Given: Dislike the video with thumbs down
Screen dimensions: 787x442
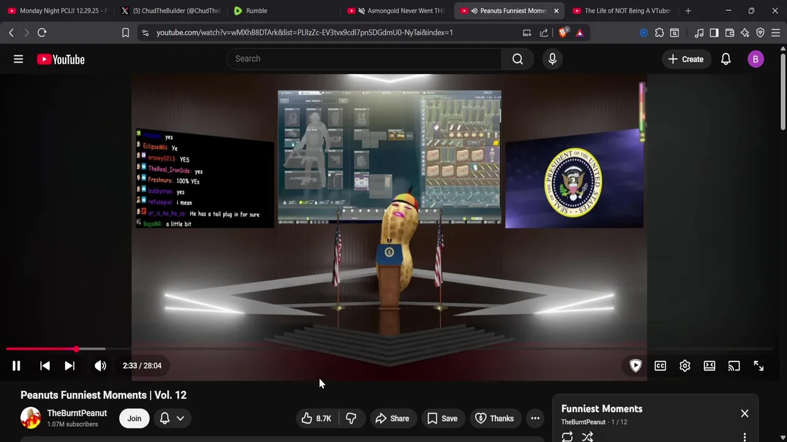Looking at the screenshot, I should (x=351, y=419).
